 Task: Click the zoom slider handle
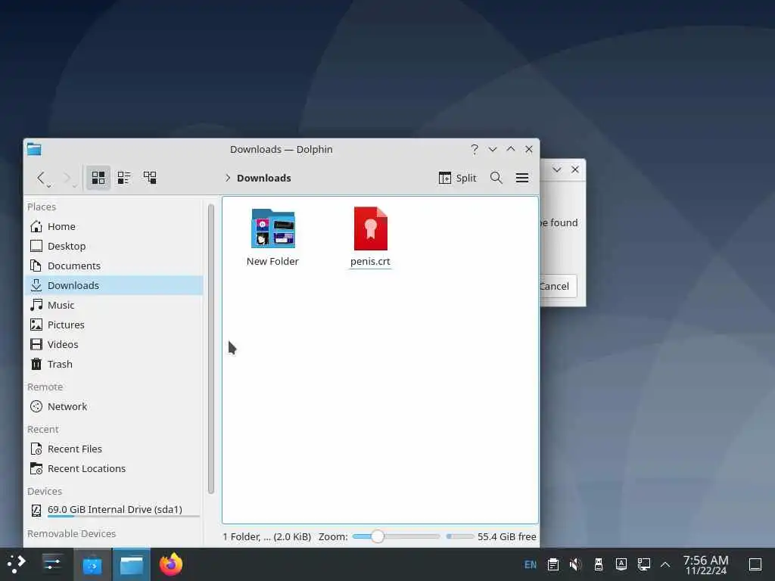click(378, 536)
